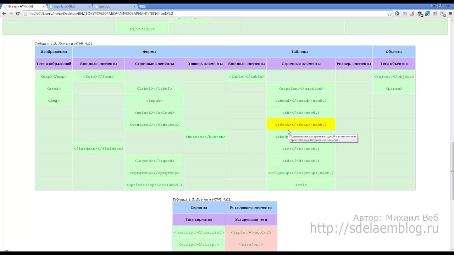The image size is (454, 255).
Task: Click the <basefont> cell
Action: pyautogui.click(x=251, y=244)
